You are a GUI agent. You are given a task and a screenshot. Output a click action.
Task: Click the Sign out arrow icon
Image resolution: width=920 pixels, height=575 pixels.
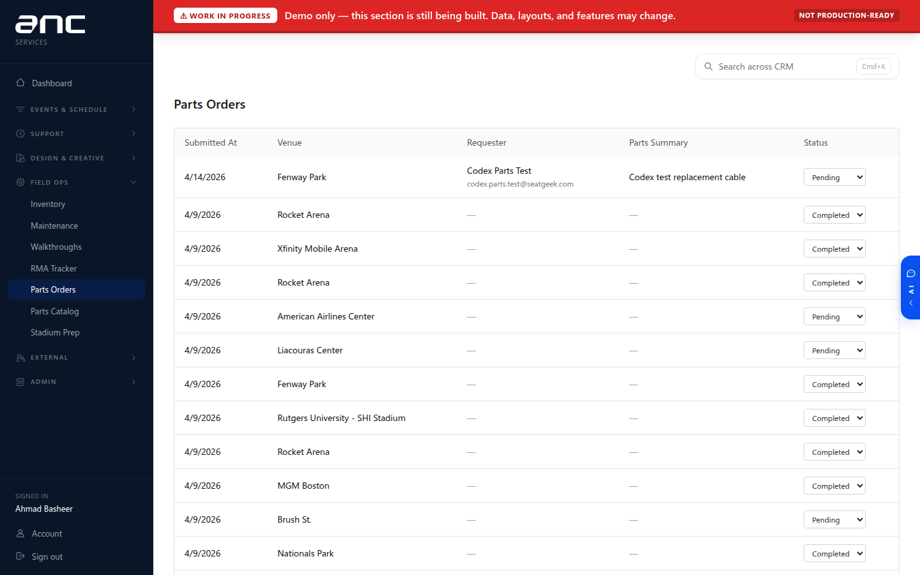(x=20, y=556)
